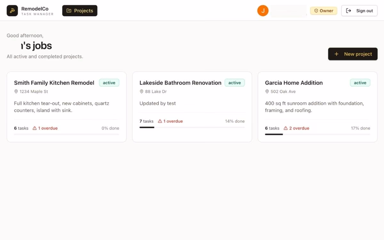Sign out of the account
This screenshot has width=384, height=240.
coord(359,11)
